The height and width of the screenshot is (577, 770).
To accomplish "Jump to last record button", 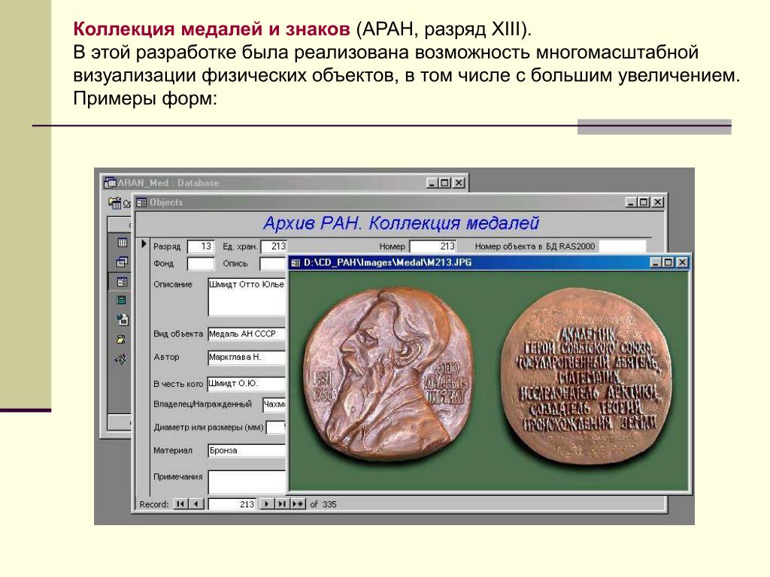I will (x=282, y=504).
